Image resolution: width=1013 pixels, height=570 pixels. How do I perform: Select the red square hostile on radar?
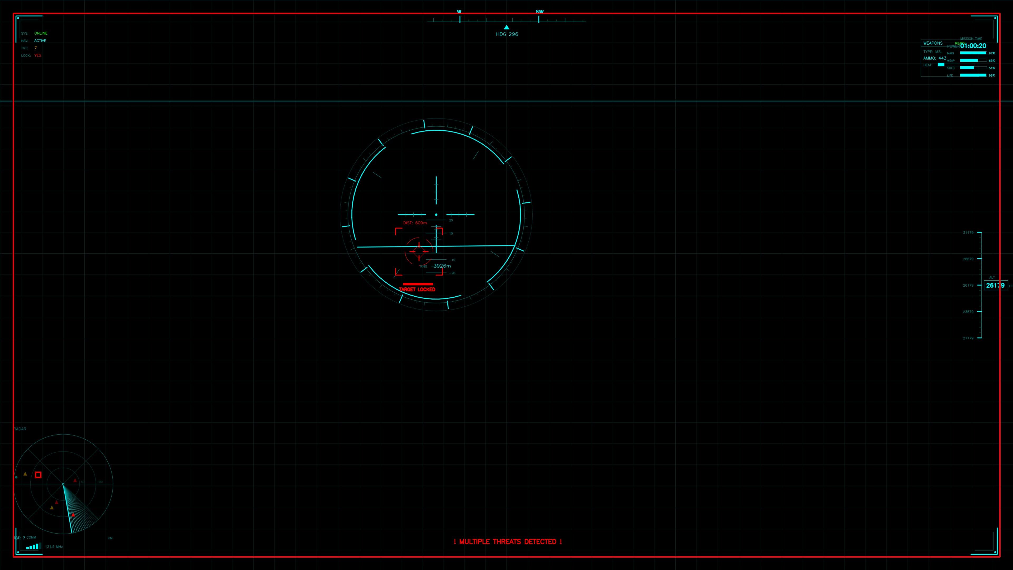pyautogui.click(x=38, y=475)
